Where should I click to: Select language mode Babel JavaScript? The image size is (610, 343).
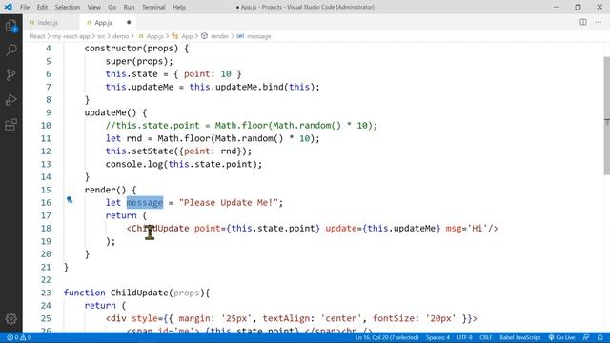click(x=519, y=337)
